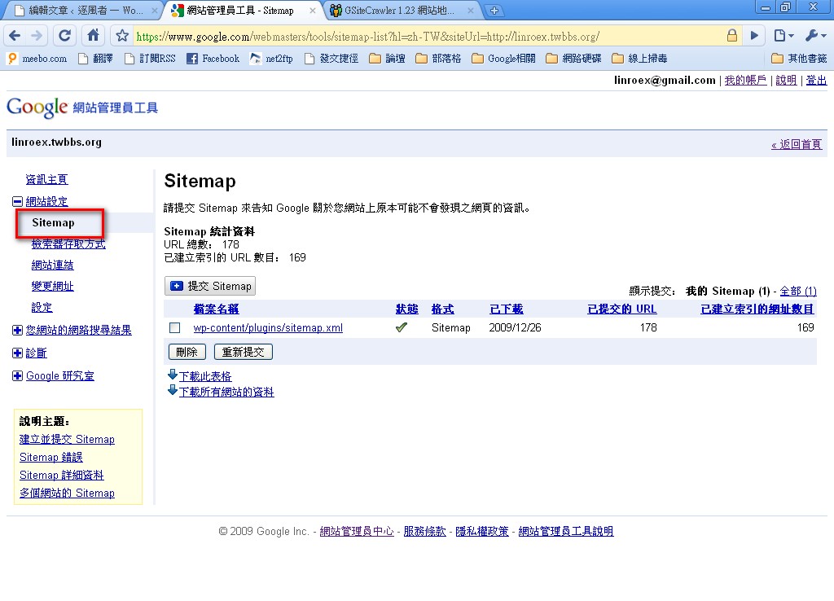The image size is (834, 601).
Task: Expand the Google 研究室 section
Action: pos(18,376)
